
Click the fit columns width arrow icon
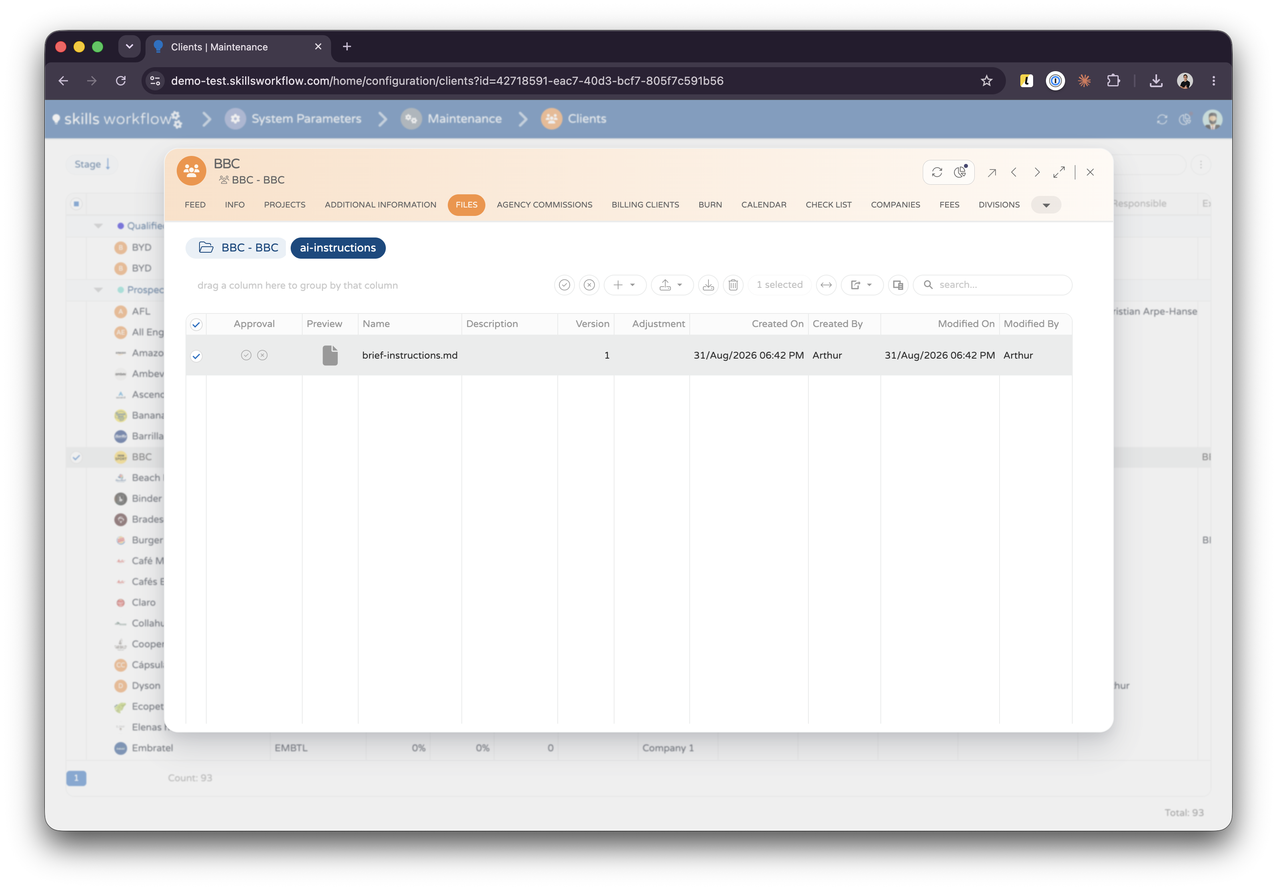(x=826, y=285)
